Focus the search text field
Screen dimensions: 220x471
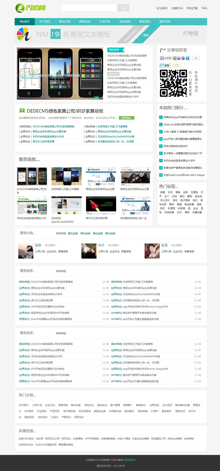[89, 8]
